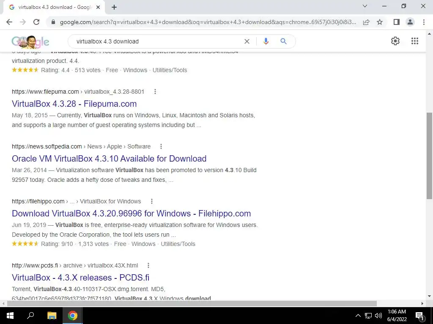Click the pcds.fi URL breadcrumb
The width and height of the screenshot is (433, 324).
click(x=75, y=265)
